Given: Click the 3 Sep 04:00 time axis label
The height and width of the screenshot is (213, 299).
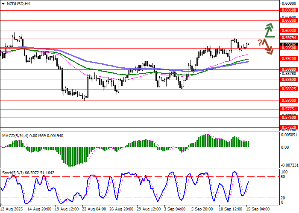Looking at the screenshot, I should (176, 209).
